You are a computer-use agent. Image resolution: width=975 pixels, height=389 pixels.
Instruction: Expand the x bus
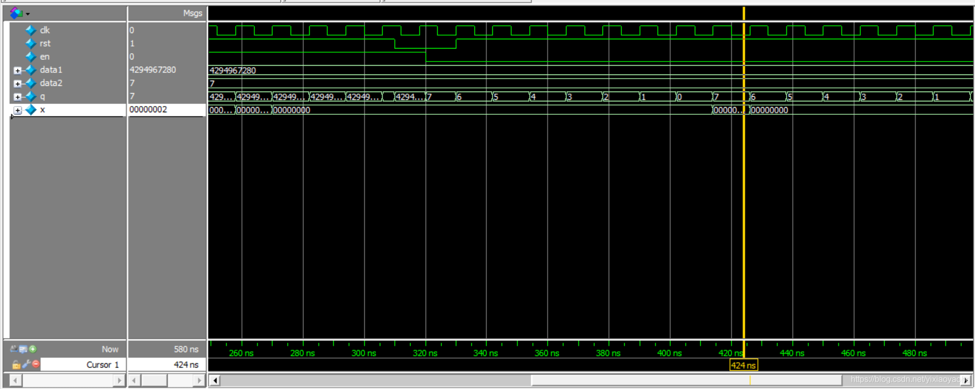(18, 110)
